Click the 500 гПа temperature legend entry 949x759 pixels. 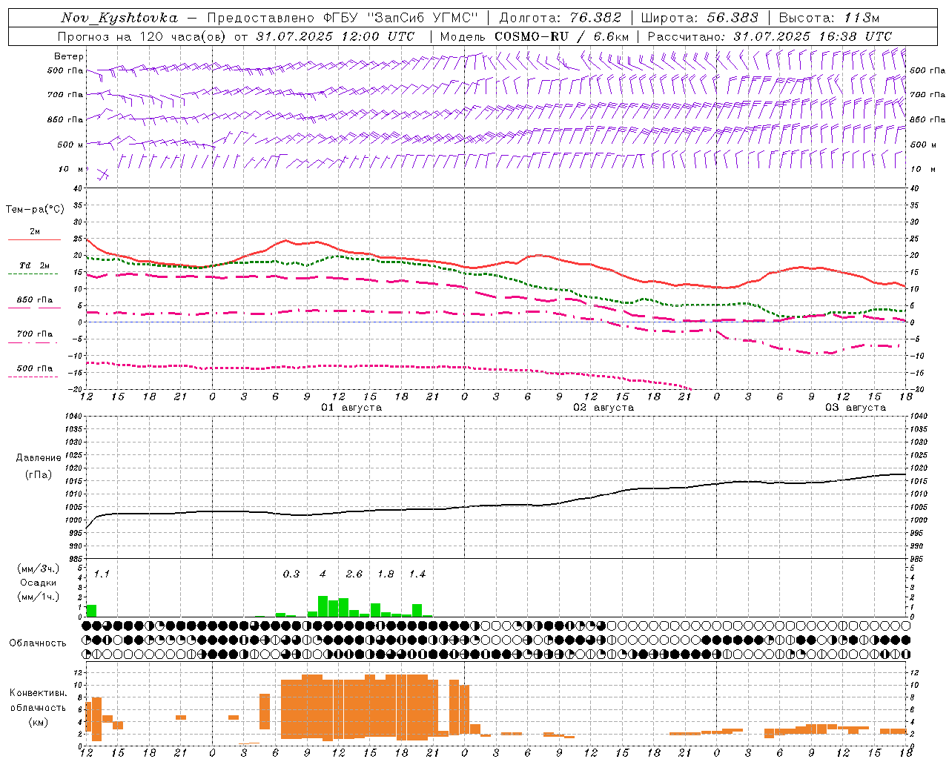pos(34,371)
